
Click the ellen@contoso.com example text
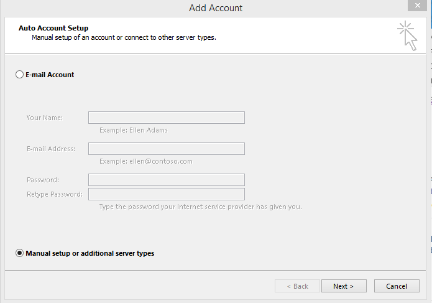(146, 161)
